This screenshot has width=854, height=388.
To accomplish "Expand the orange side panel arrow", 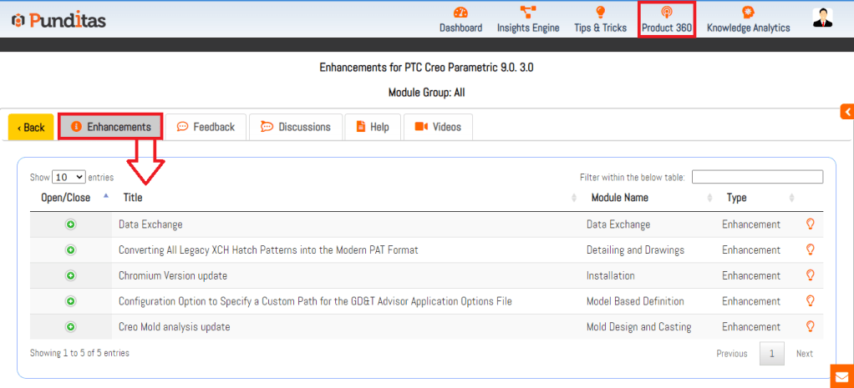I will point(847,112).
